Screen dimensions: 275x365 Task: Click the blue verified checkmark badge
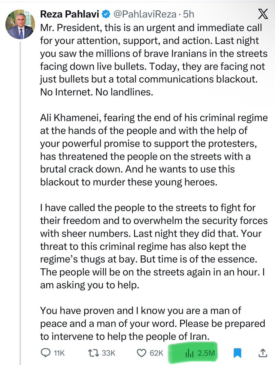point(106,14)
